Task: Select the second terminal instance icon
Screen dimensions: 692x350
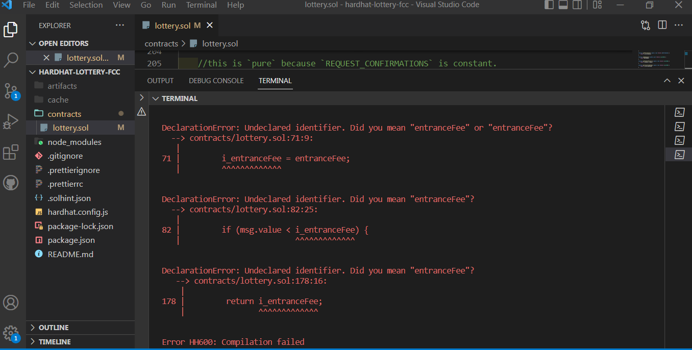Action: (x=679, y=126)
